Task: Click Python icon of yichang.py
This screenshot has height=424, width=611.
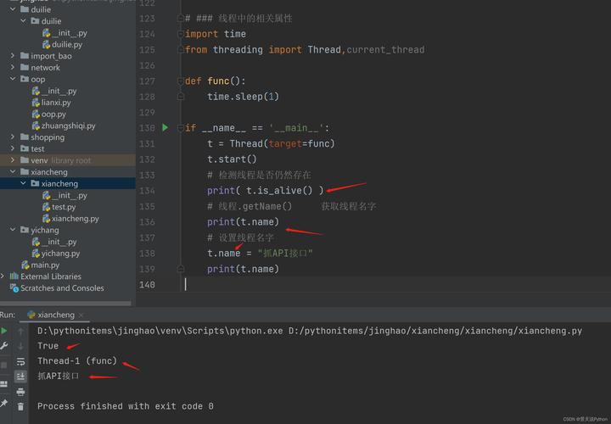Action: click(36, 253)
